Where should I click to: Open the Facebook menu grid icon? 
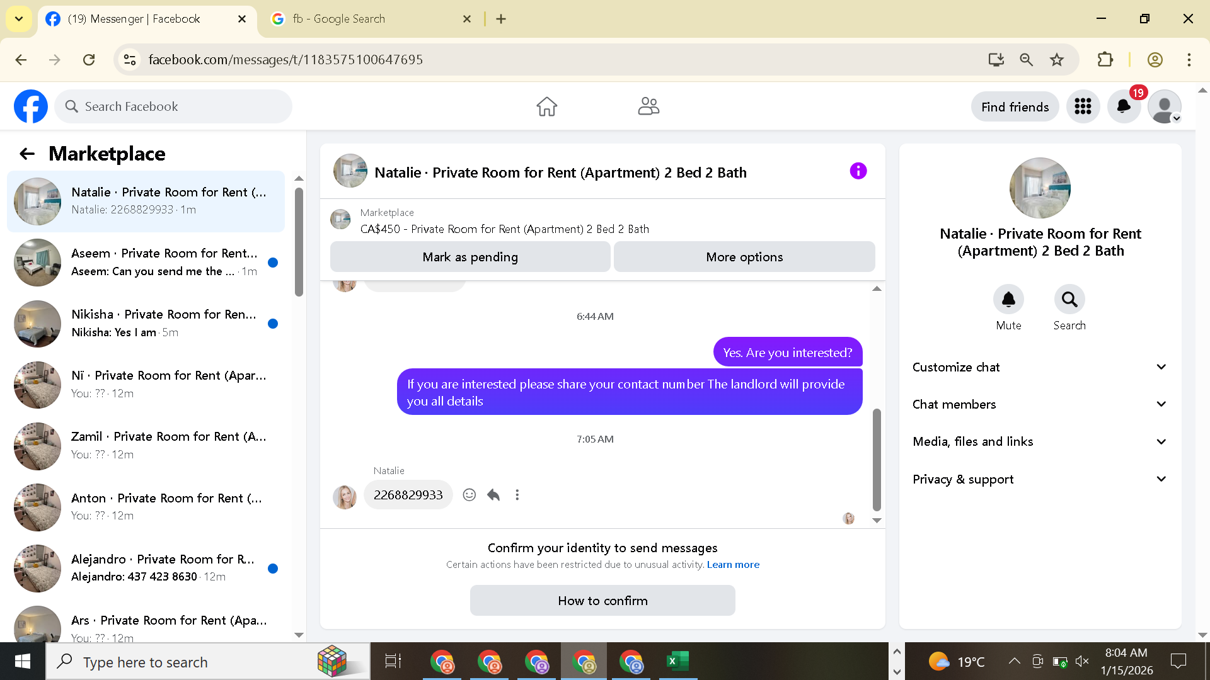click(x=1083, y=106)
